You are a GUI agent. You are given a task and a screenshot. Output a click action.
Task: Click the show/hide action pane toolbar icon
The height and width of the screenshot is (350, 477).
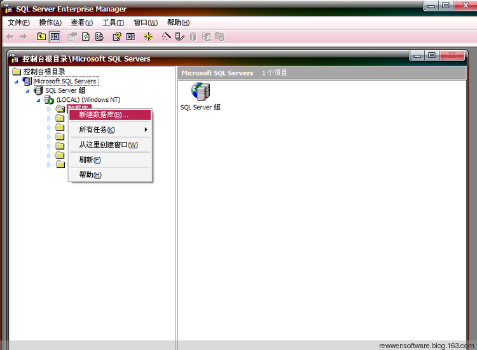tap(130, 37)
